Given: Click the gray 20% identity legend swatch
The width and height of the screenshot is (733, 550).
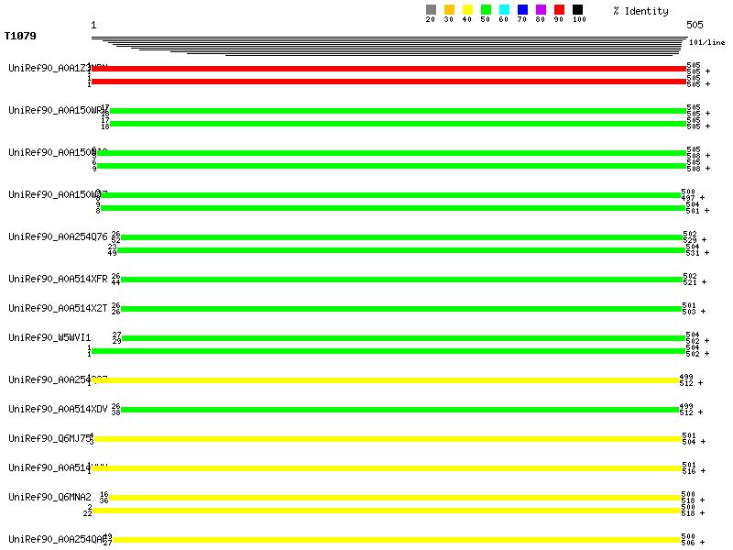Looking at the screenshot, I should [x=431, y=10].
